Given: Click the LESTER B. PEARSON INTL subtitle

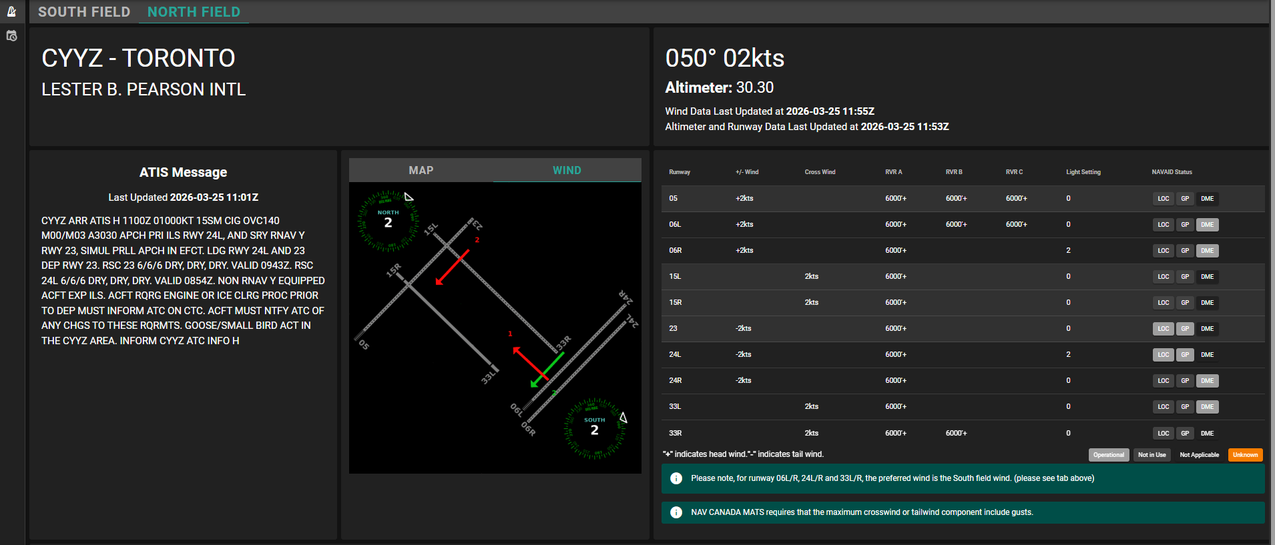Looking at the screenshot, I should (x=144, y=89).
